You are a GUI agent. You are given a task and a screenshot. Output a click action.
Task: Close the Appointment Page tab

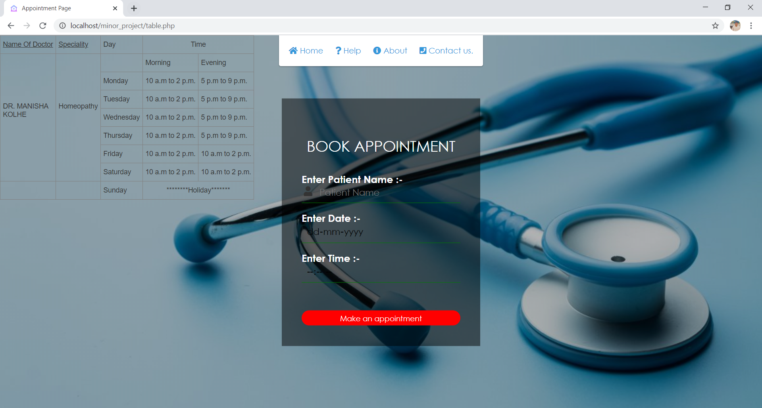115,8
